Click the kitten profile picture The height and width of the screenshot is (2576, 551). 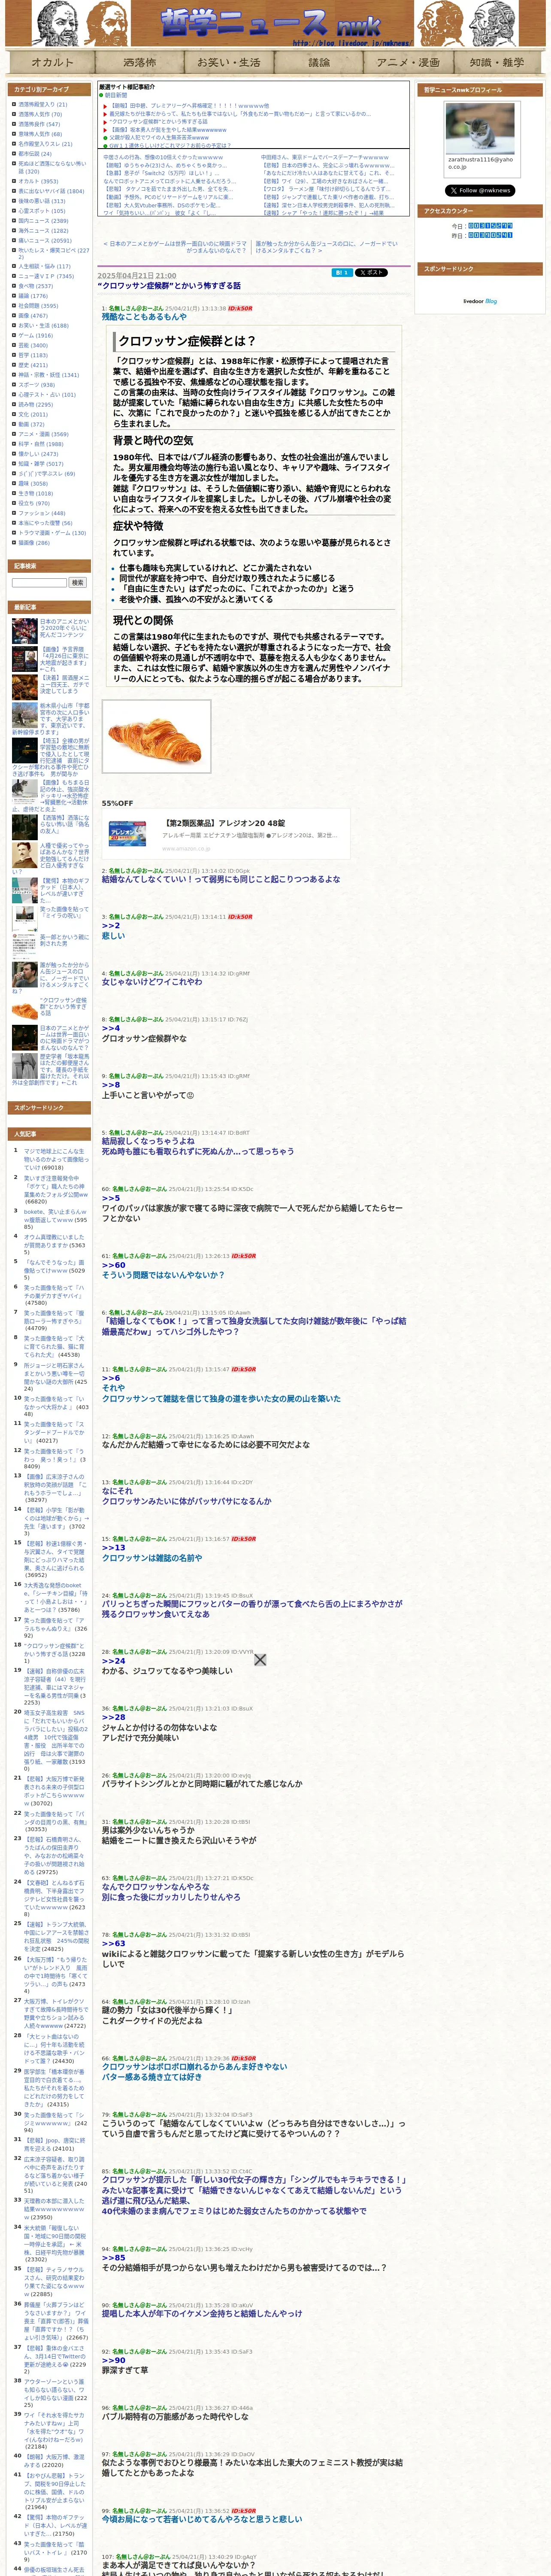coord(480,128)
